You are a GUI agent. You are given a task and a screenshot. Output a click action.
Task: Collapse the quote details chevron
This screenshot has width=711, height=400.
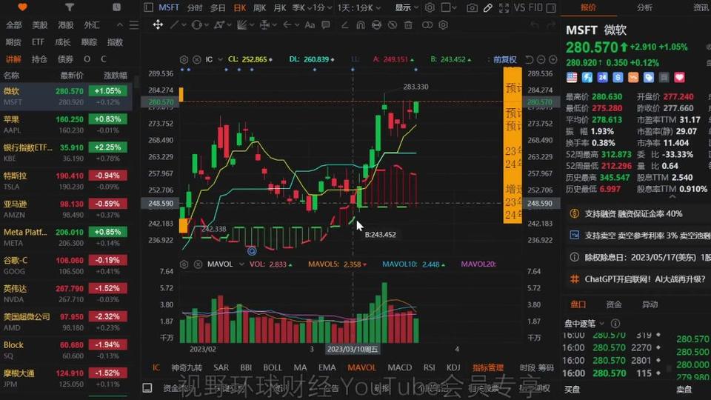point(672,197)
